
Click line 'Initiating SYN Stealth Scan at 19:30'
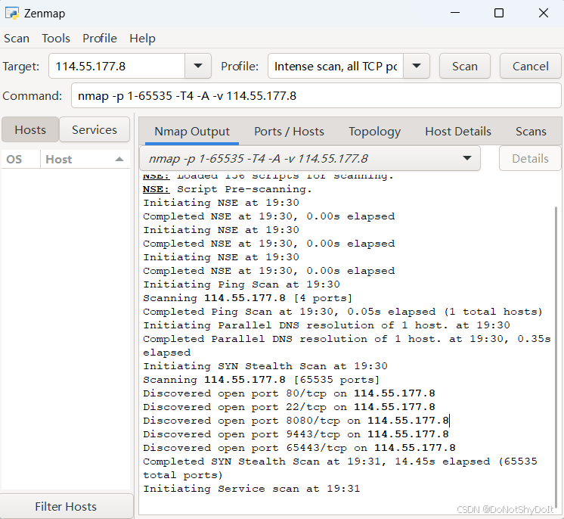pos(265,366)
